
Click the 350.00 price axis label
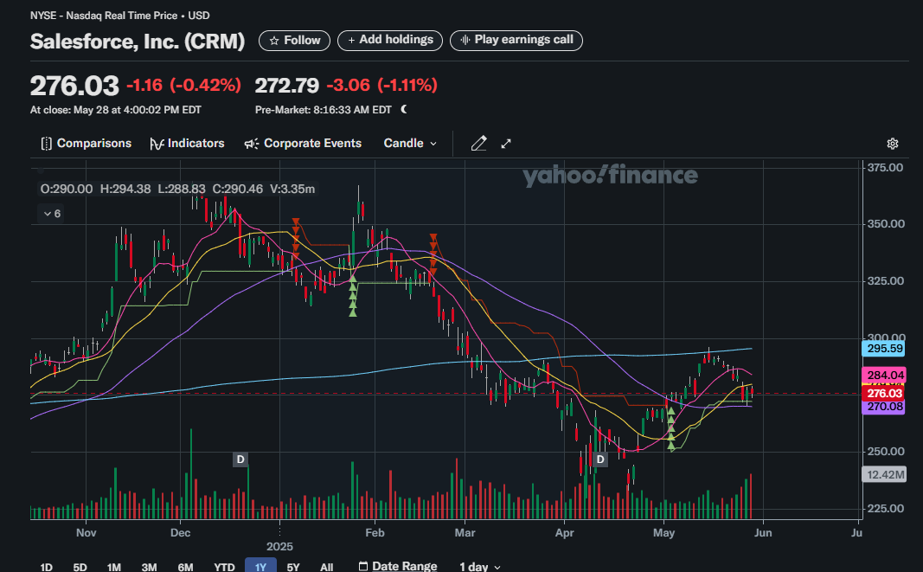coord(885,224)
